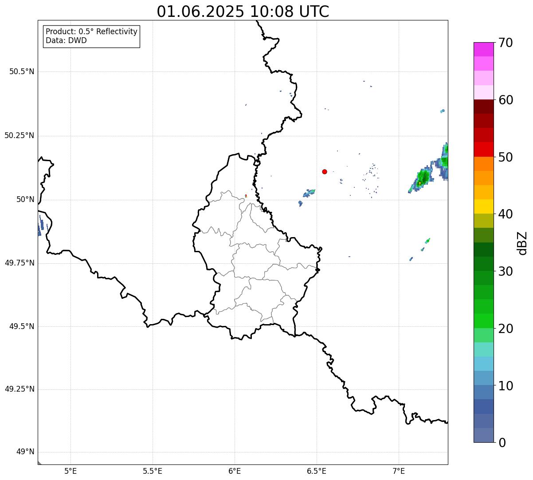Image resolution: width=533 pixels, height=480 pixels.
Task: Click the 5°E longitude label
Action: coord(71,471)
